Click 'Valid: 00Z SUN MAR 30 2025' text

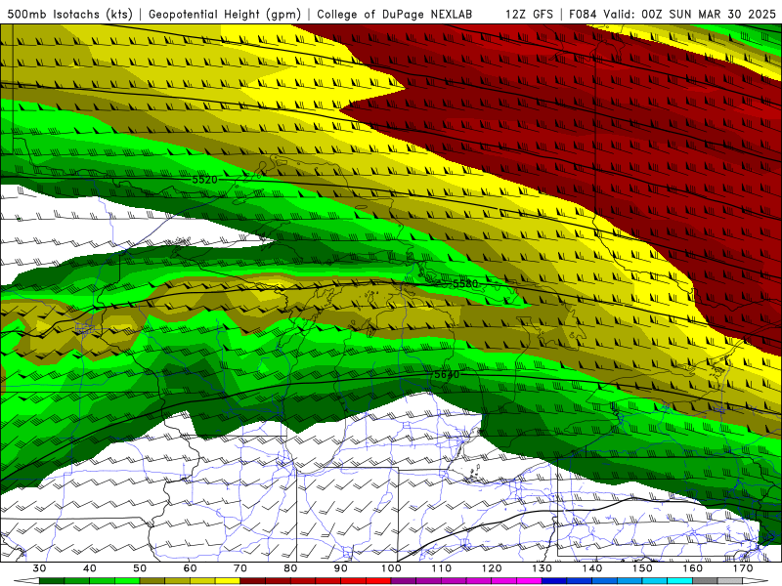click(689, 15)
